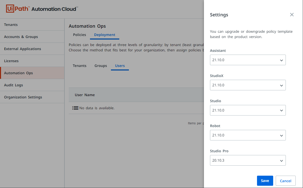
Task: Click the UiPath Automation Cloud logo
Action: point(42,9)
